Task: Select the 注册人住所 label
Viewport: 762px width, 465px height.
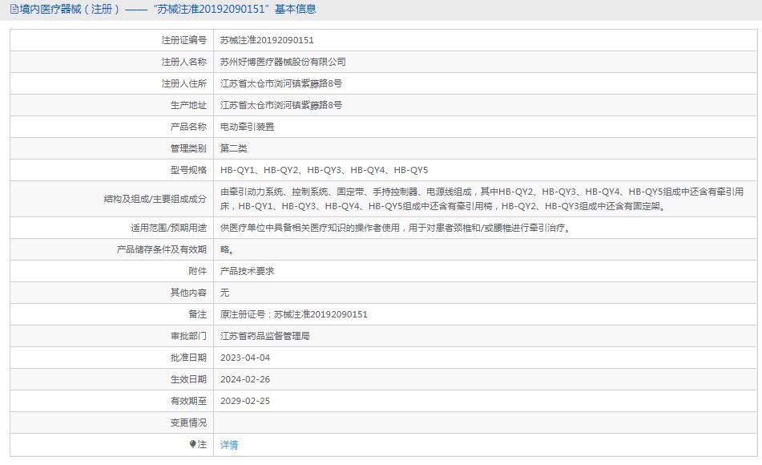Action: point(183,83)
